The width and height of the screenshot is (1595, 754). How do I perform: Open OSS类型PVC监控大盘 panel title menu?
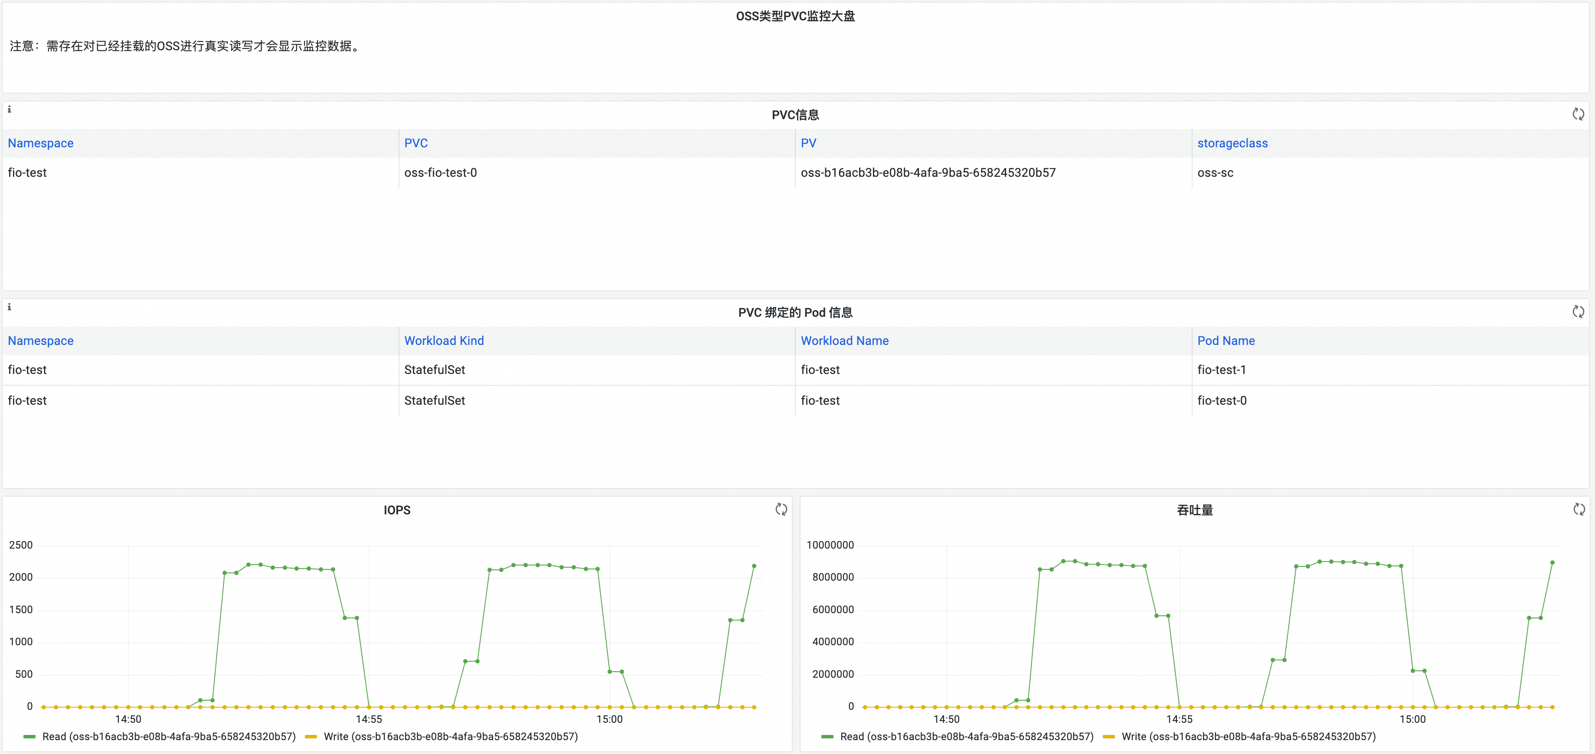[x=795, y=16]
